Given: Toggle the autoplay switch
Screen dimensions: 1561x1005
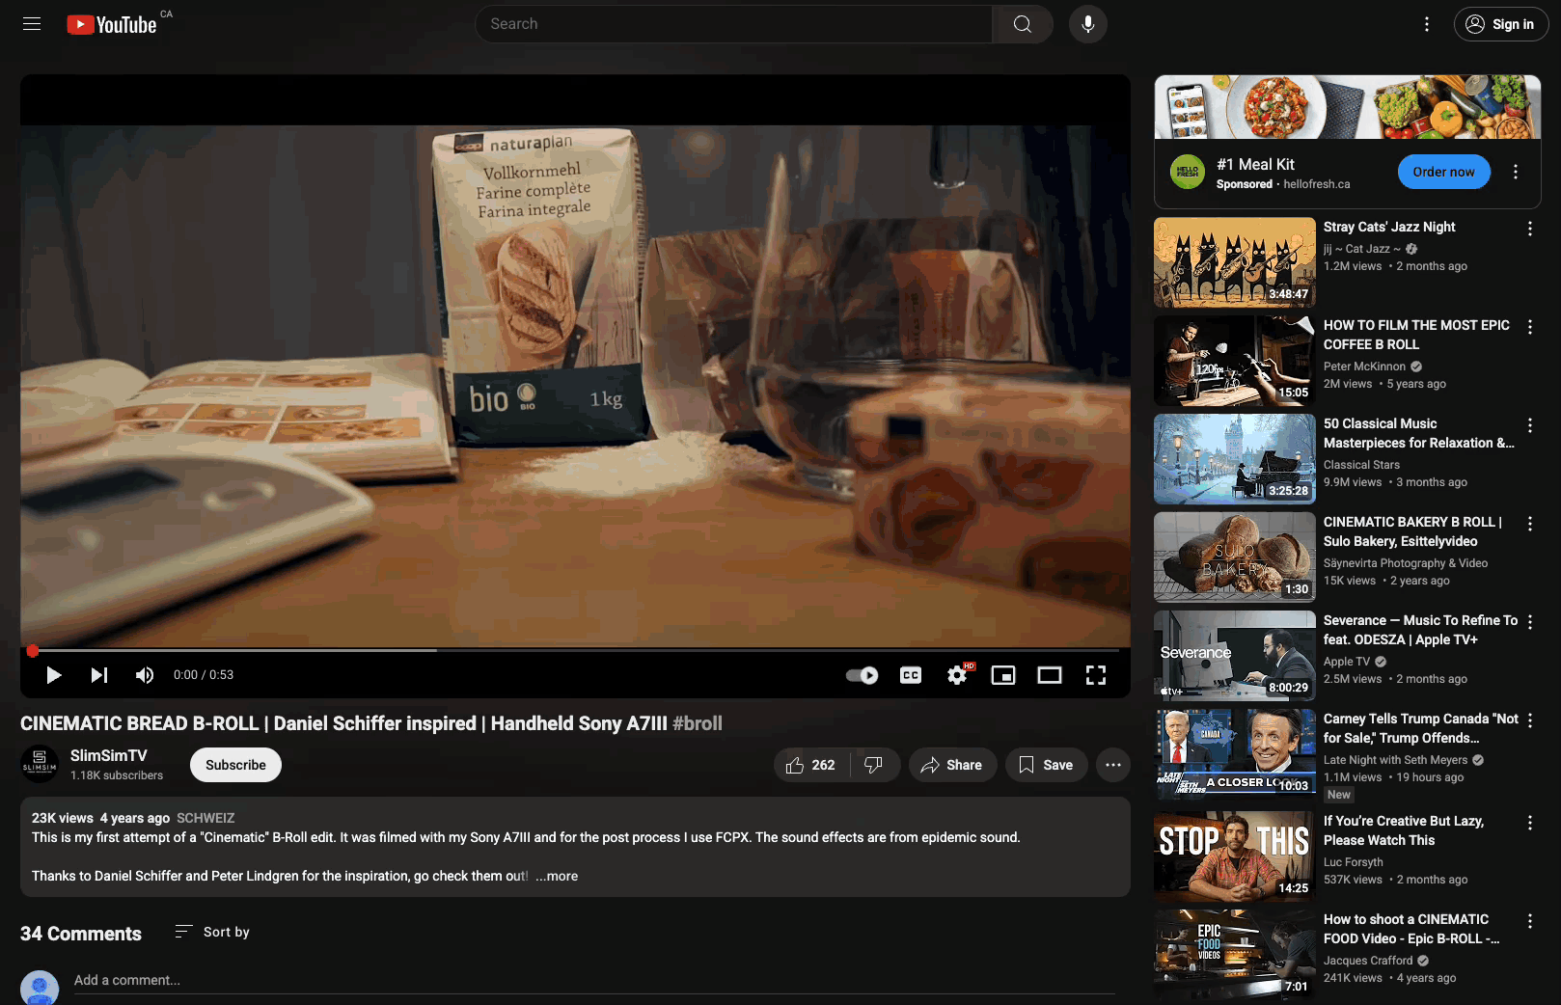Looking at the screenshot, I should click(x=862, y=675).
